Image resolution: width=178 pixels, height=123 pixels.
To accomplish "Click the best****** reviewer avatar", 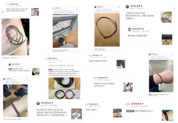I will pyautogui.click(x=38, y=103).
